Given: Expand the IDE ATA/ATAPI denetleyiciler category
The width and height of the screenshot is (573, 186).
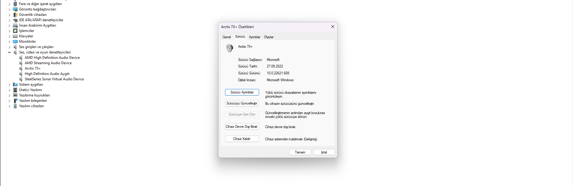Looking at the screenshot, I should [9, 20].
